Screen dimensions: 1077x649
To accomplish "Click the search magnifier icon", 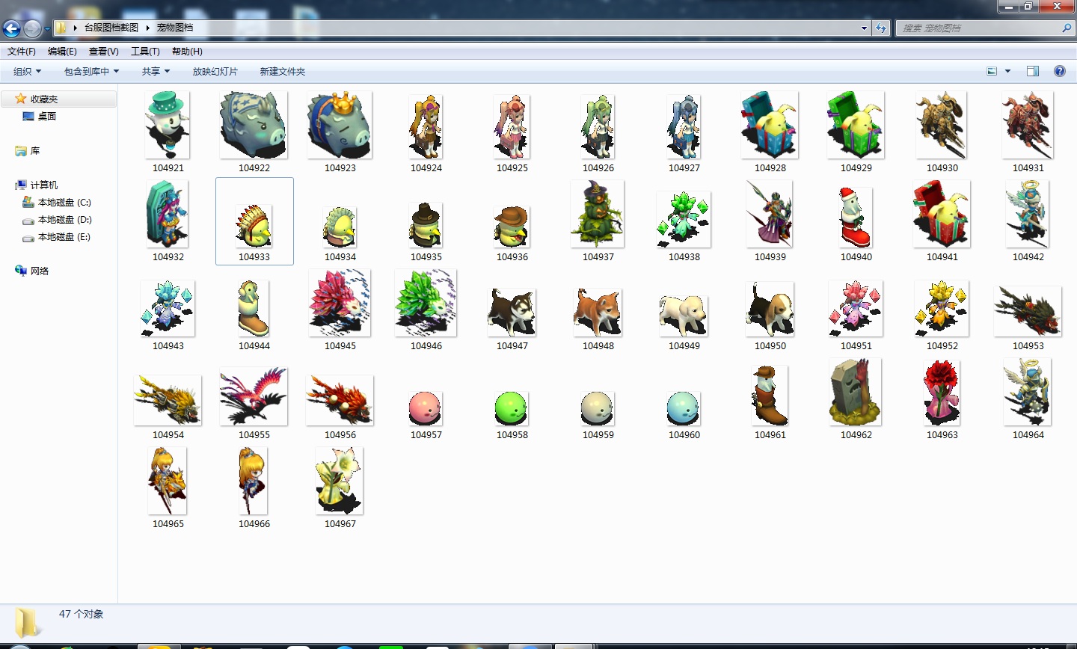I will tap(1067, 28).
